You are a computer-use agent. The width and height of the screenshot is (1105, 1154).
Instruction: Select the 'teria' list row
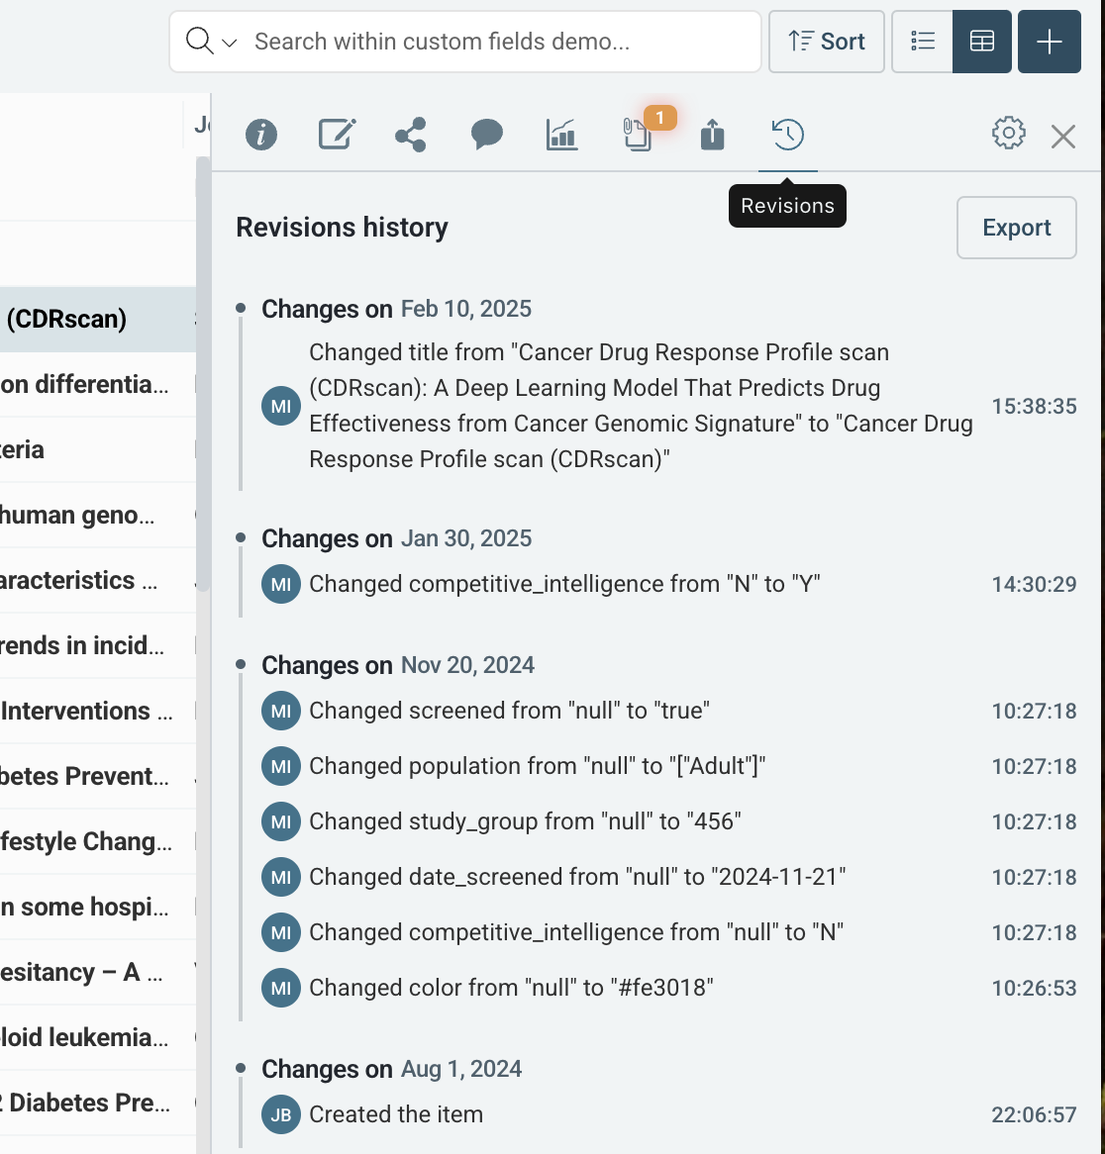click(98, 449)
